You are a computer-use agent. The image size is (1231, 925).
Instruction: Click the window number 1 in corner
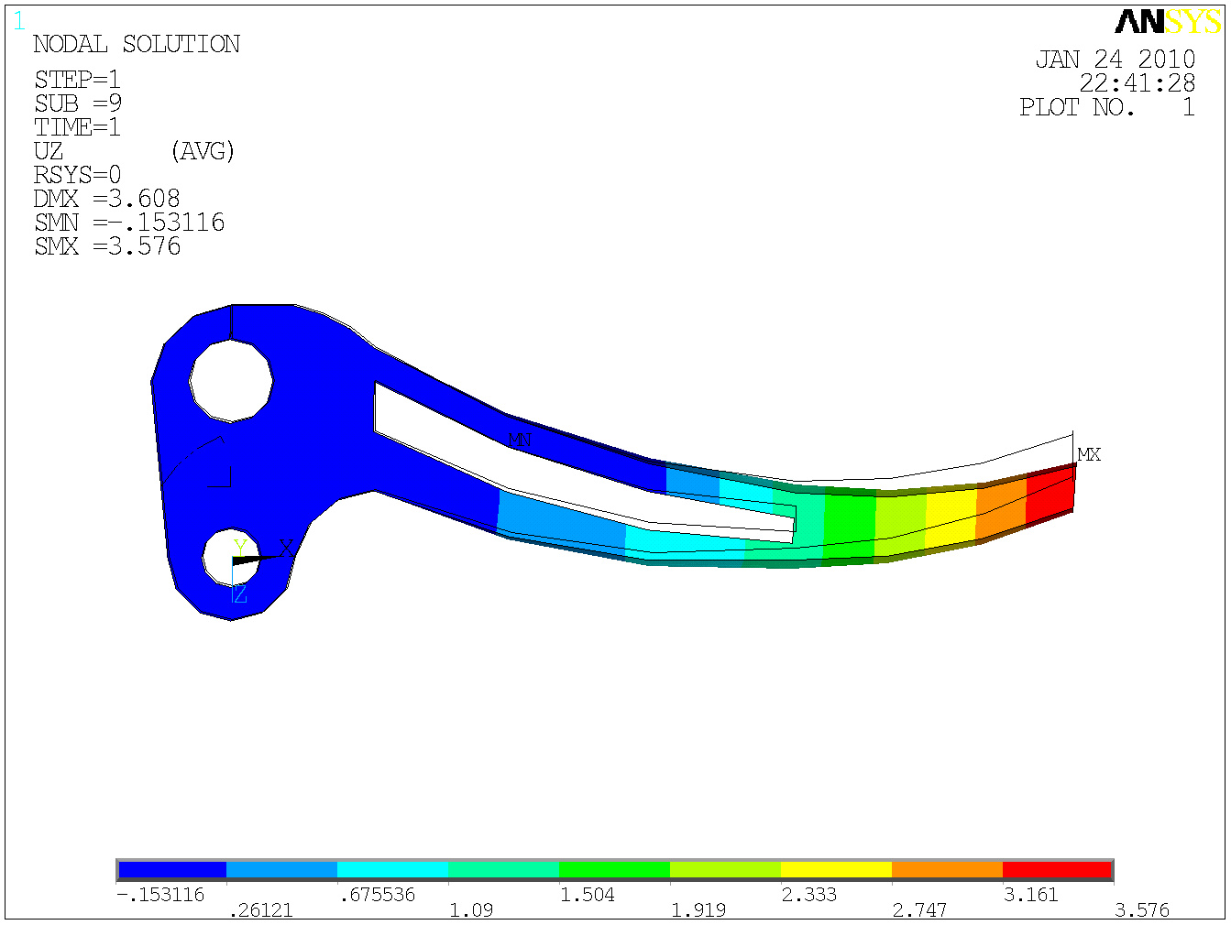(x=19, y=21)
